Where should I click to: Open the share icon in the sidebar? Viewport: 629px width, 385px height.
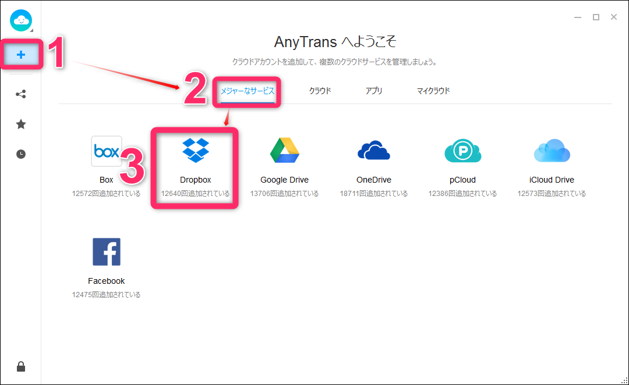(x=21, y=94)
